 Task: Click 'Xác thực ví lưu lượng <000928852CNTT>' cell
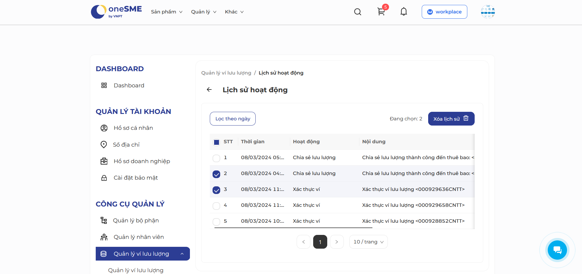coord(413,221)
